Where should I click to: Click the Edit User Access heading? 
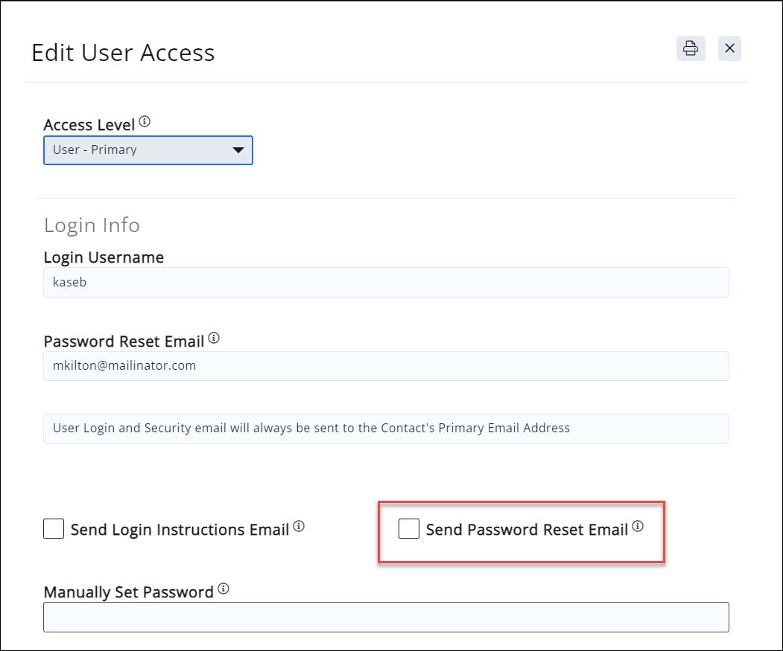click(x=123, y=53)
